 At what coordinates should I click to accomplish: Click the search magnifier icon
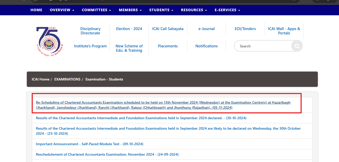tap(297, 46)
